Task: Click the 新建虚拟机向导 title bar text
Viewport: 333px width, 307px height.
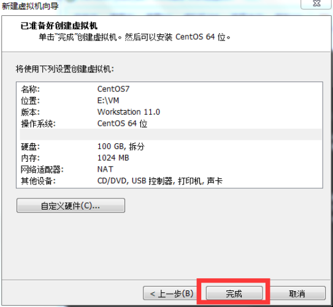Action: 30,6
